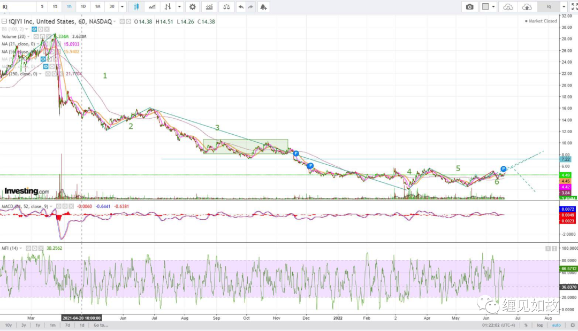Select the 15 minute interval

coord(55,6)
